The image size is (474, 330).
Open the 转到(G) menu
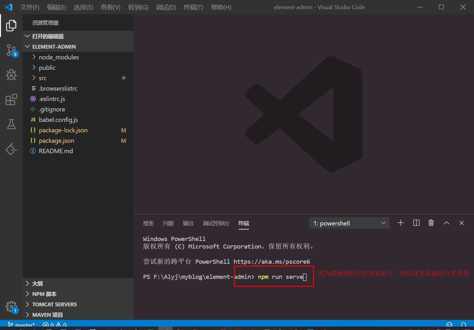(x=138, y=7)
